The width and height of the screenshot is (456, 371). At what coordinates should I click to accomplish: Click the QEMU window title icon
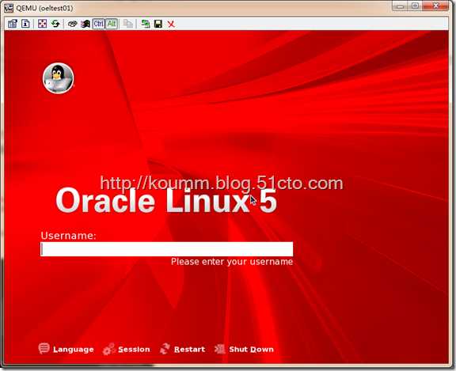(9, 8)
